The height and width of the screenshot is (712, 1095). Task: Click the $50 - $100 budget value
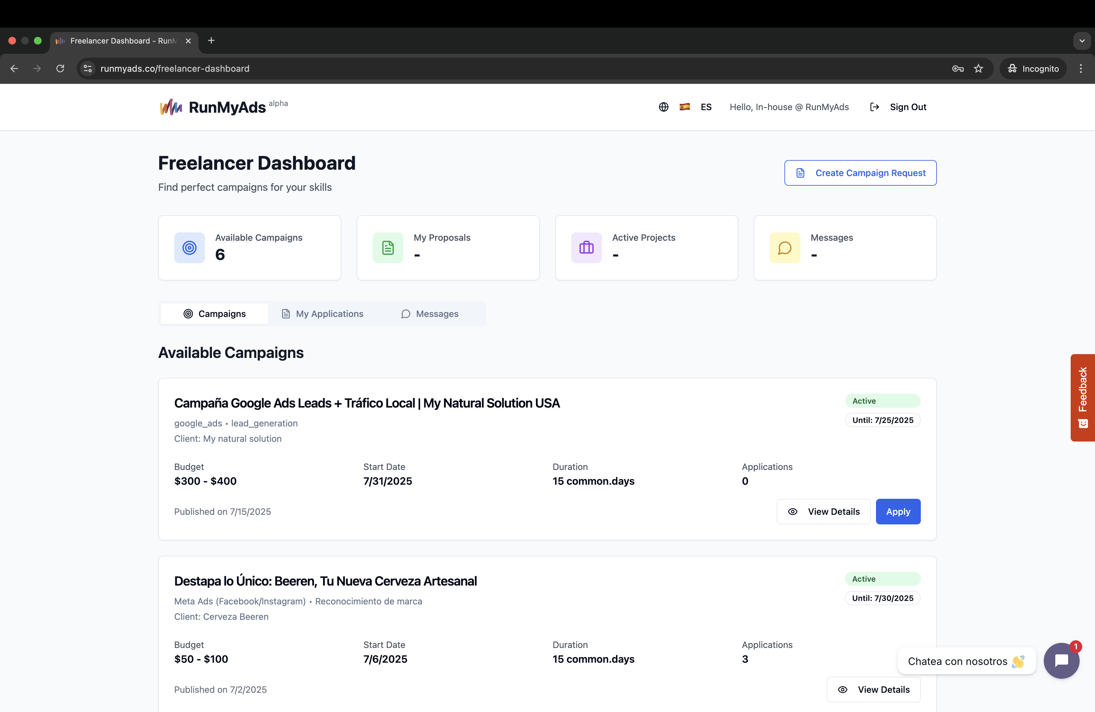pyautogui.click(x=201, y=659)
